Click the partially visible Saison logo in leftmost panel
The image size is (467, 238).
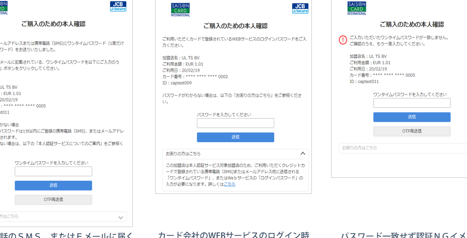[3, 8]
